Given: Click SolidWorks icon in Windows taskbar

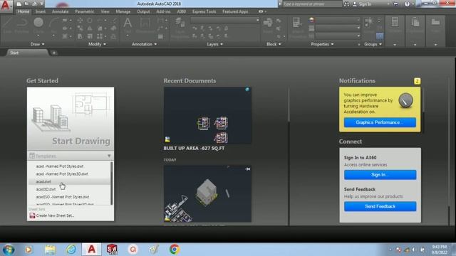Looking at the screenshot, I should pyautogui.click(x=112, y=249).
